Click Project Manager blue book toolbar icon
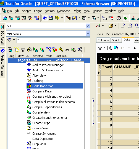This screenshot has height=149, width=139. click(45, 18)
